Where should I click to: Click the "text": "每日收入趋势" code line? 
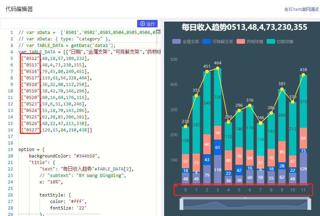(x=86, y=169)
